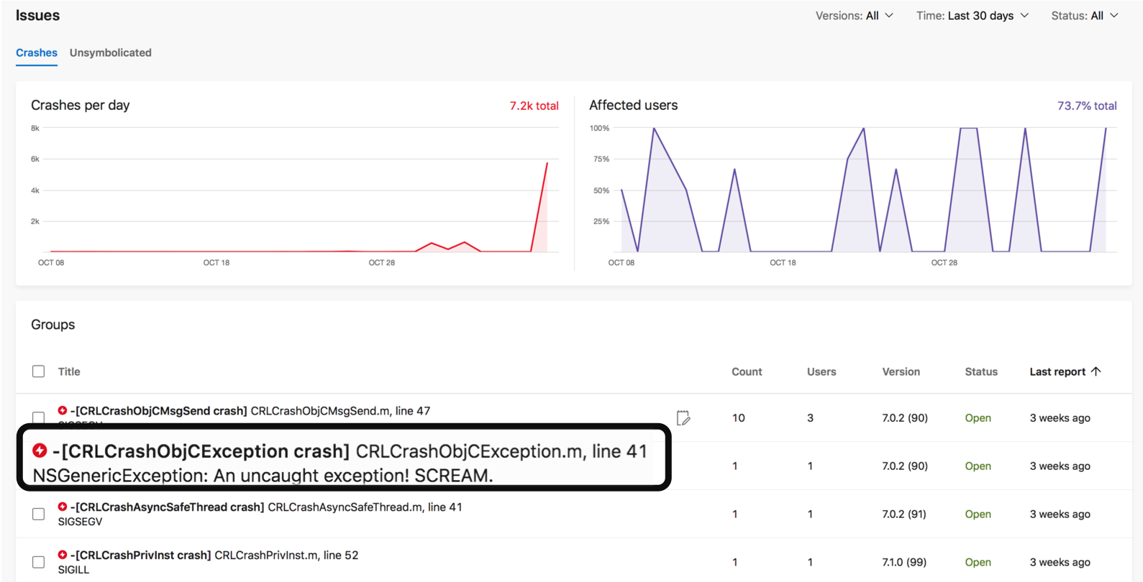This screenshot has height=582, width=1143.
Task: Check the CRLCrashPrivInst row checkbox
Action: (x=38, y=562)
